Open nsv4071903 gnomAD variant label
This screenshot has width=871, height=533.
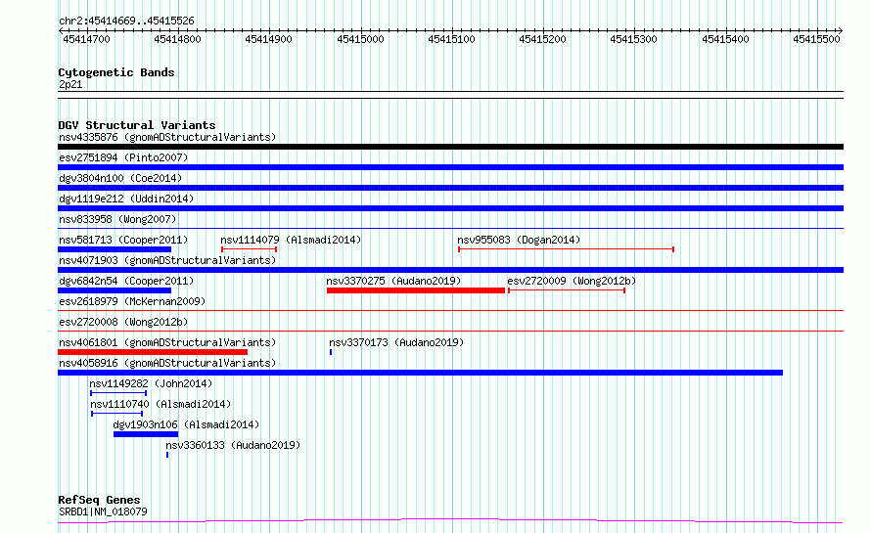[x=167, y=260]
